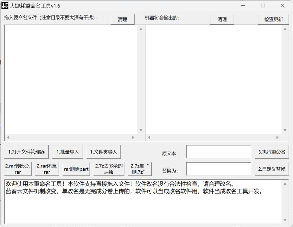Click the 机器将会输出的 label

point(162,18)
